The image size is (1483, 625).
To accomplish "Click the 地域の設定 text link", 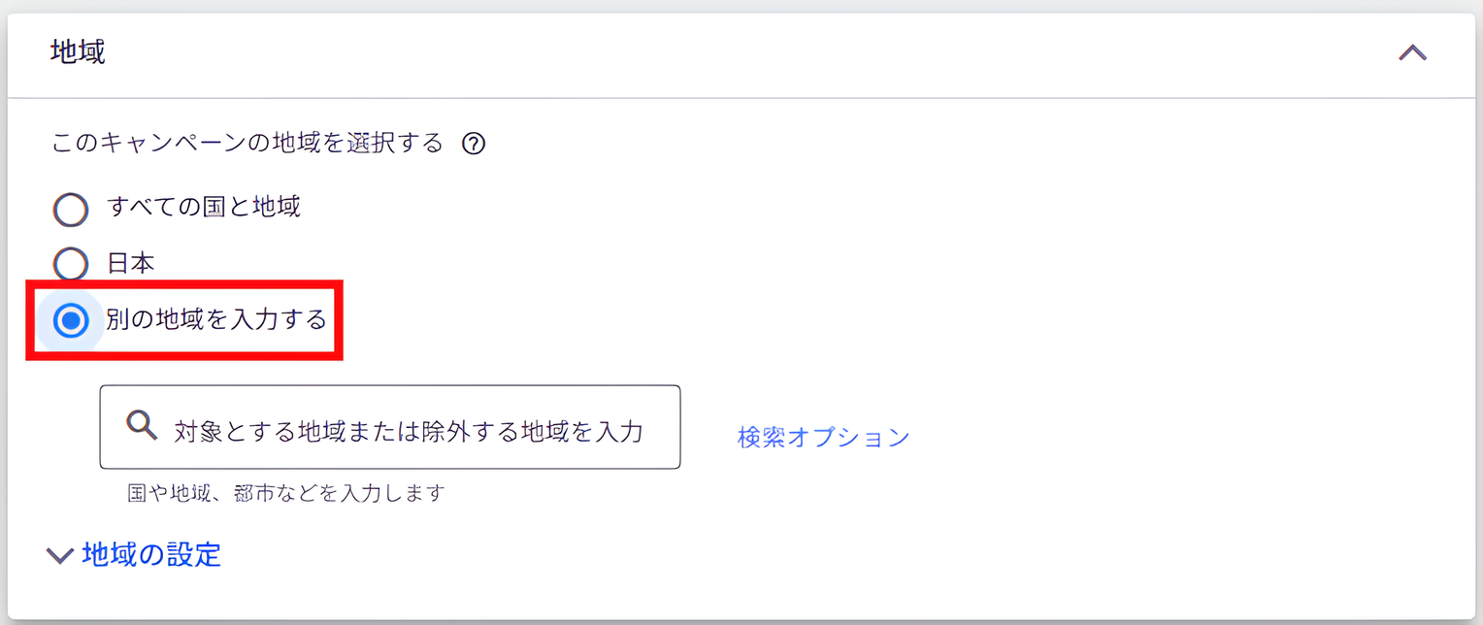I will (150, 554).
